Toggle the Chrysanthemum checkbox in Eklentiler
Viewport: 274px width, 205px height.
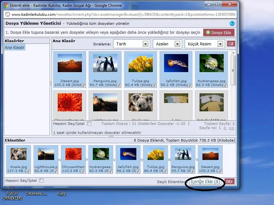pos(83,171)
